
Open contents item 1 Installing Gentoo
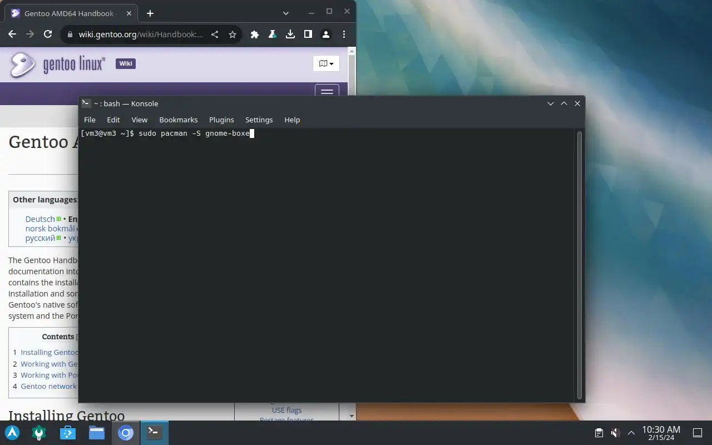[50, 352]
